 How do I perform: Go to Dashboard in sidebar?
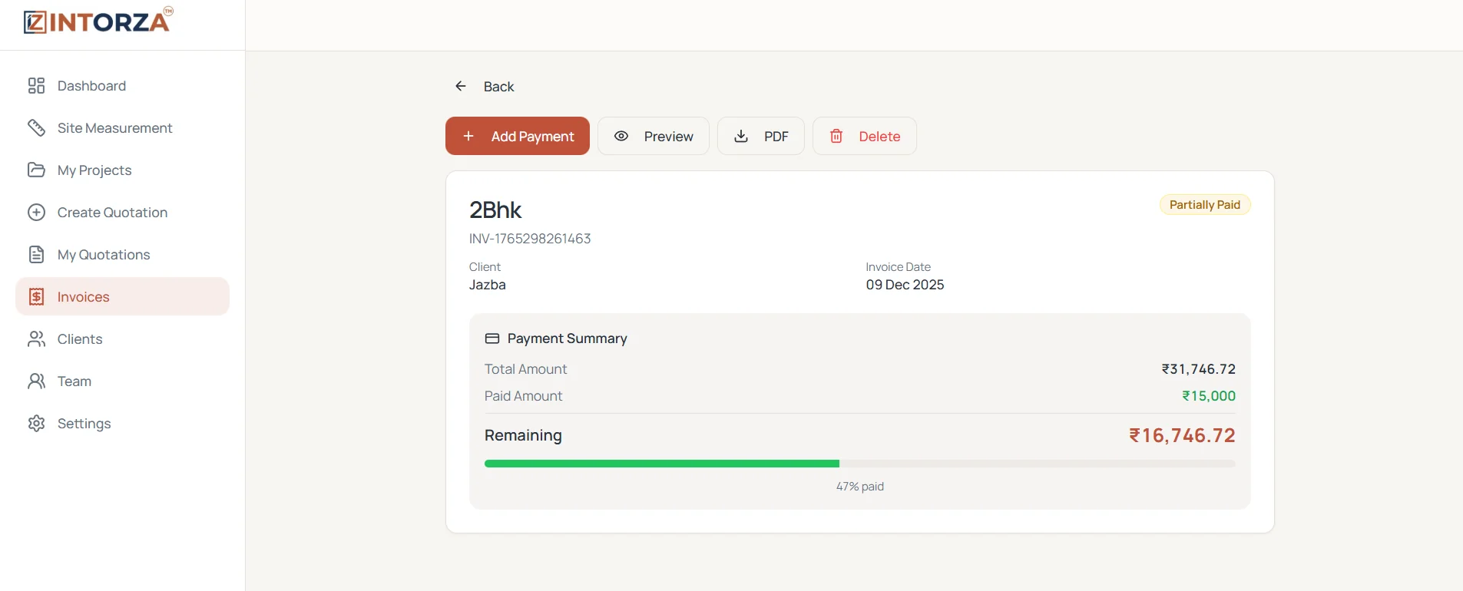122,85
